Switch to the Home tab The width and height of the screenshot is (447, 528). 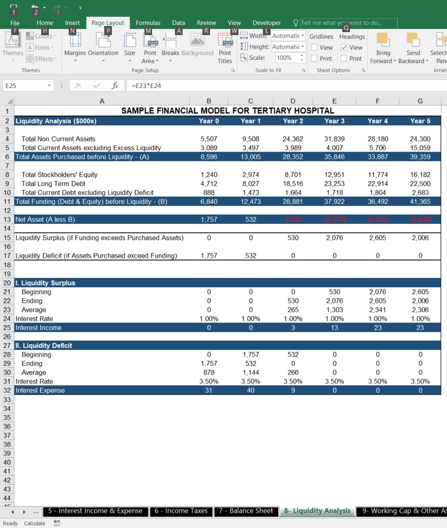(x=45, y=23)
